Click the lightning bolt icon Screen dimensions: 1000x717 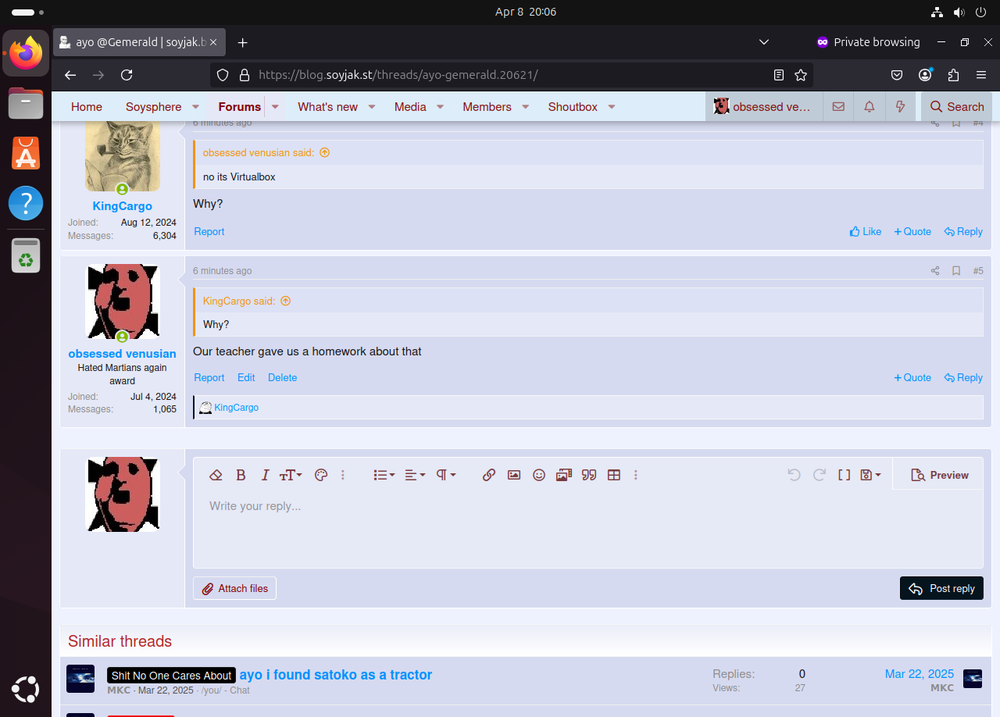pos(901,107)
